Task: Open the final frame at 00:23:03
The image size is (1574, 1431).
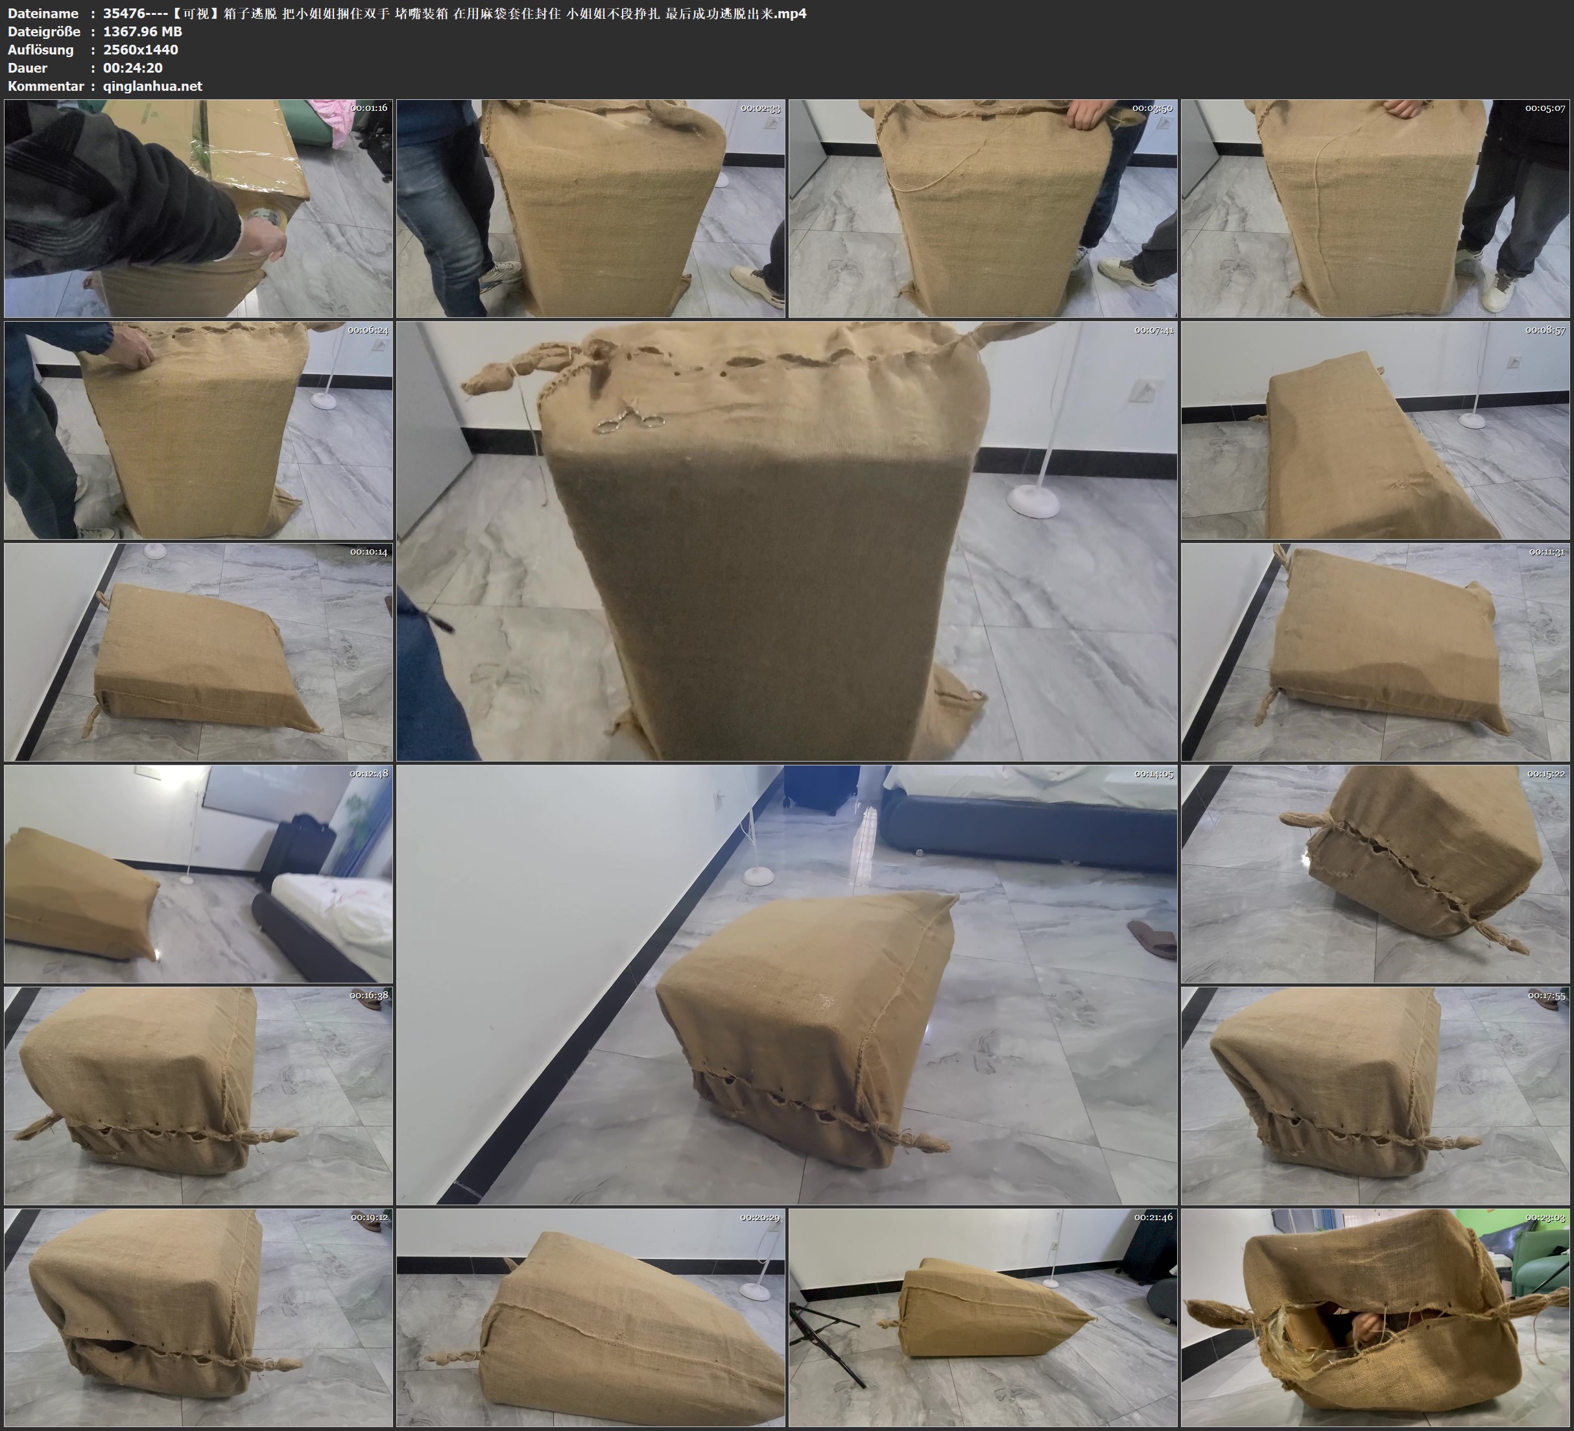Action: (1375, 1317)
